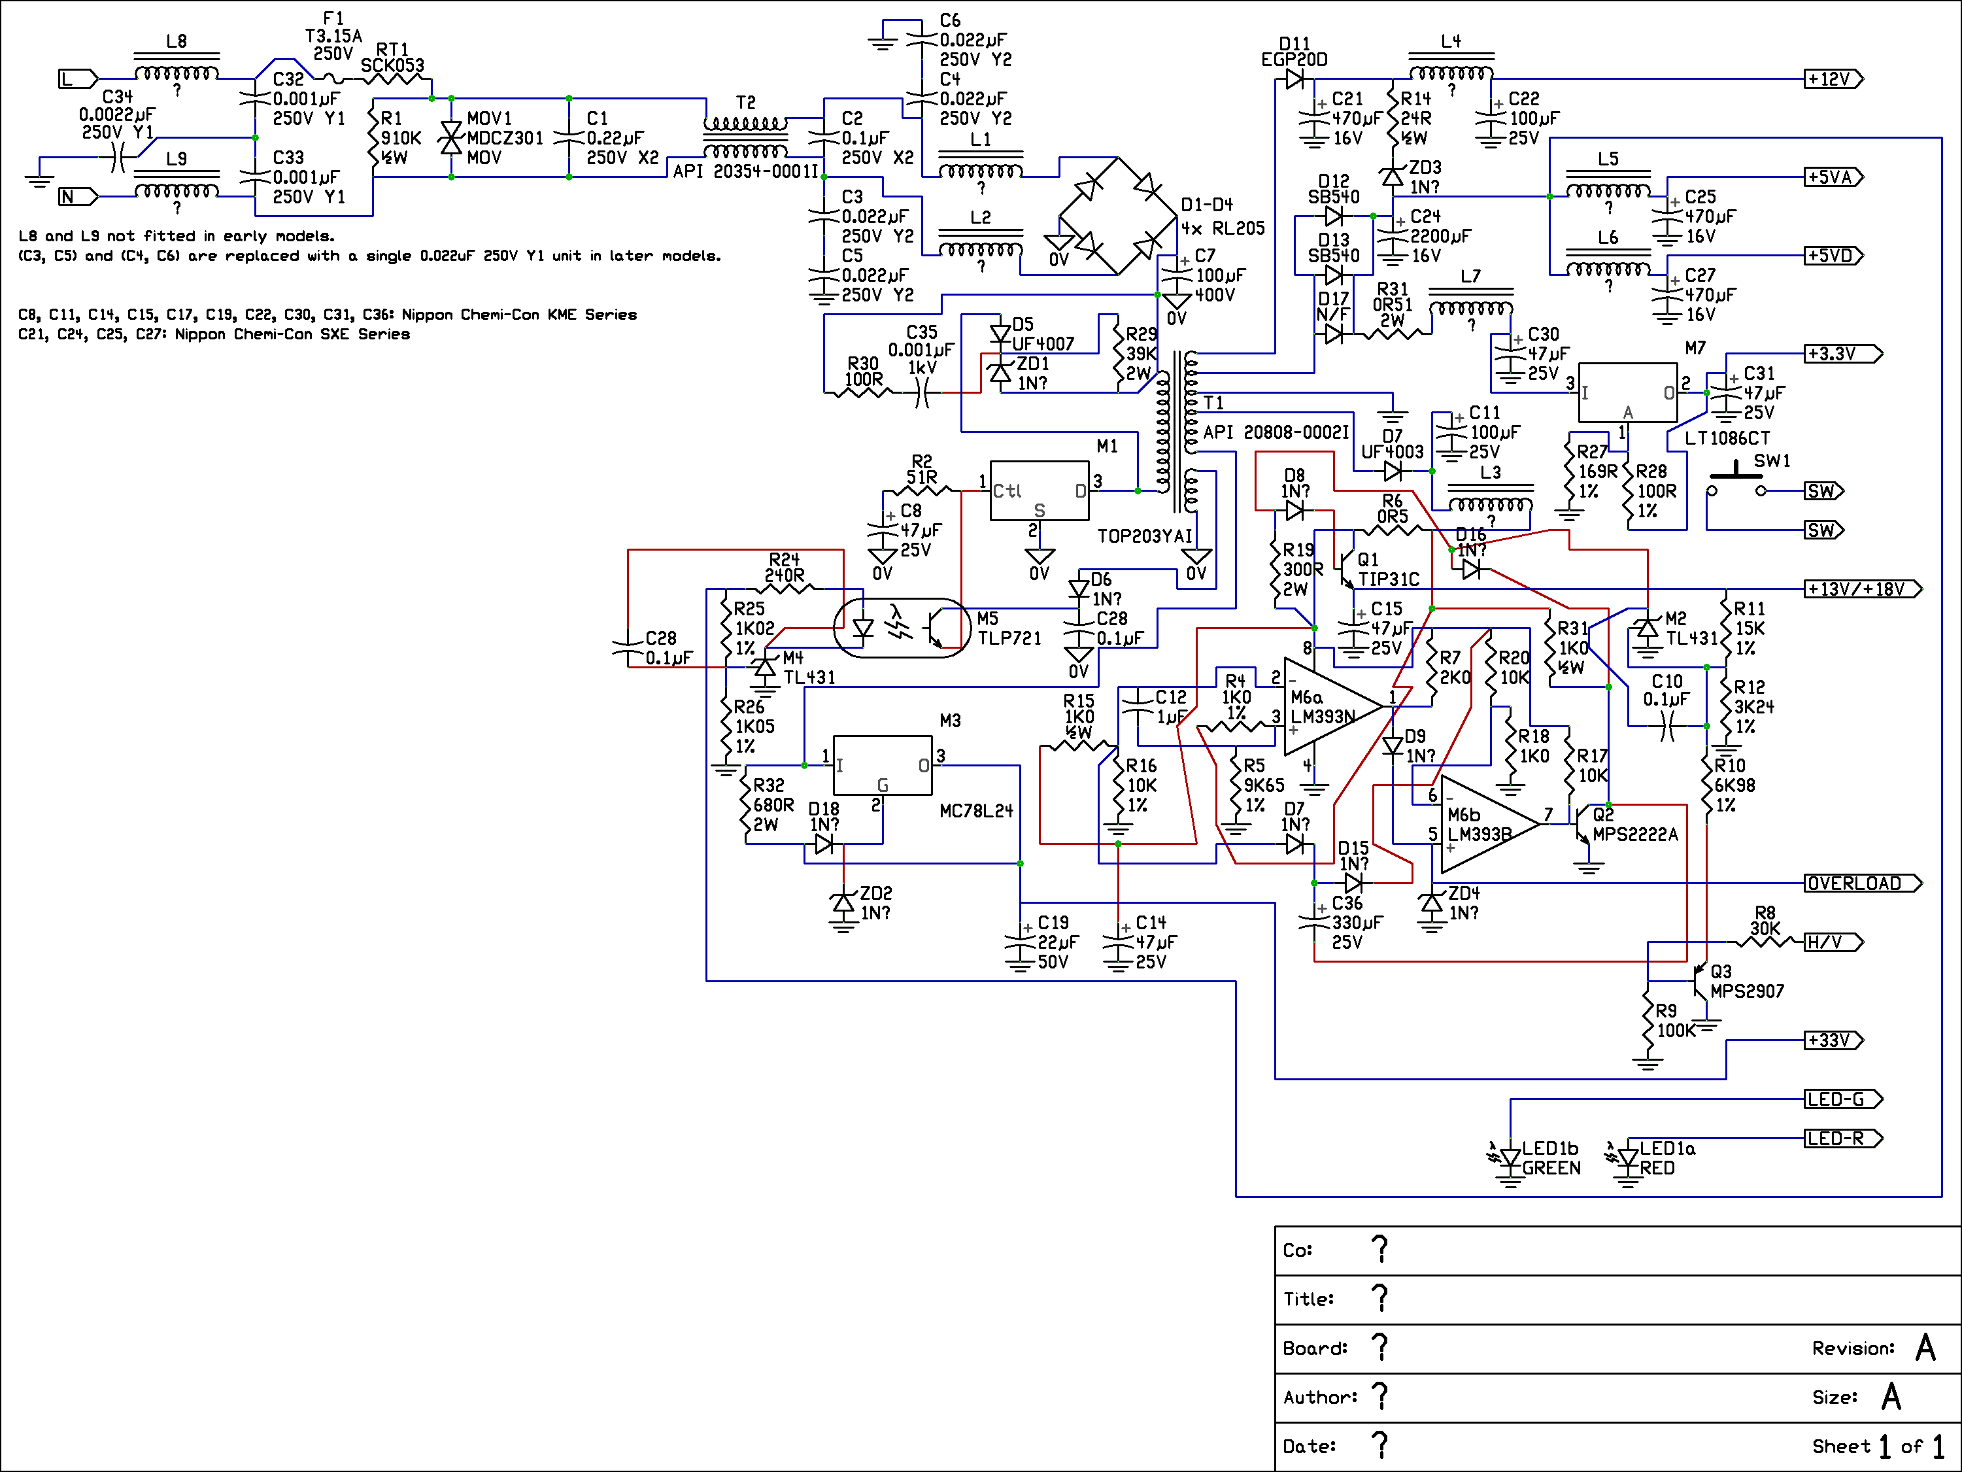Screen dimensions: 1962x1472
Task: Click the Author field in title block
Action: [x=1617, y=1397]
